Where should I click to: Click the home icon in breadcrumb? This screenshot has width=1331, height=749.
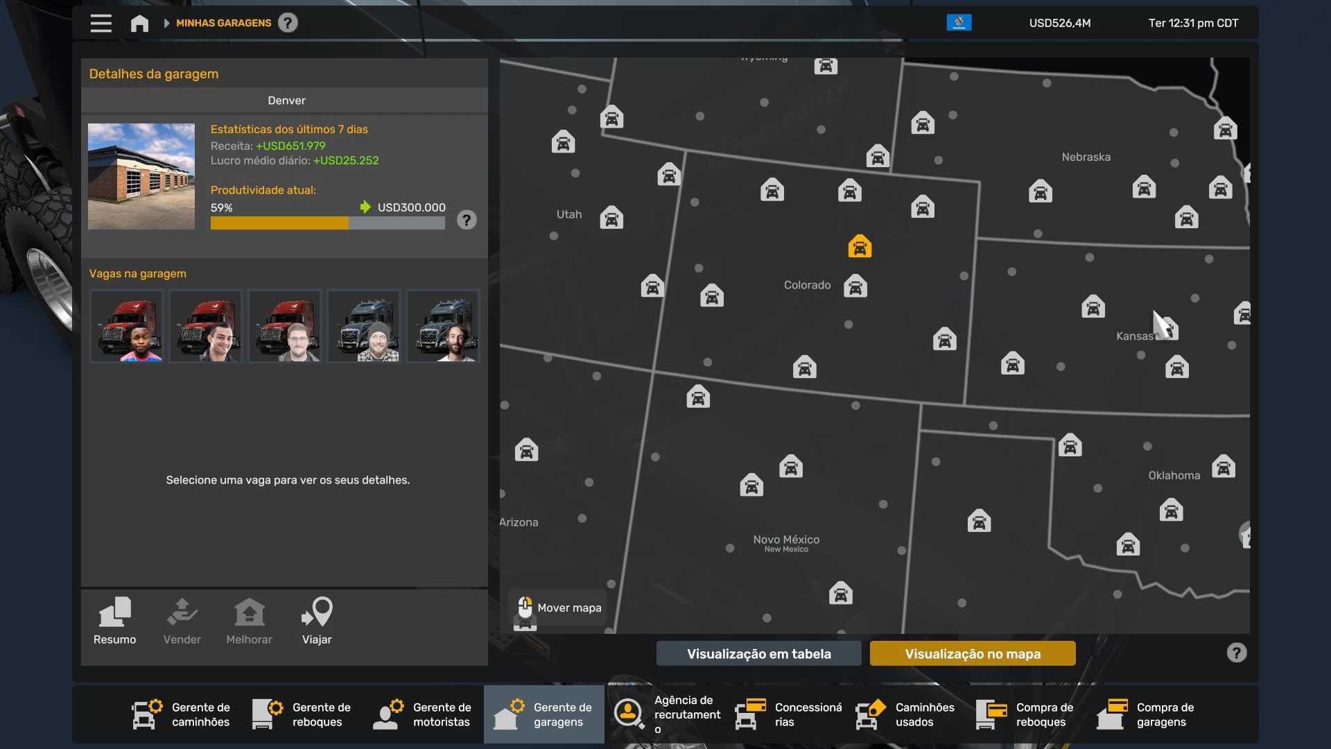coord(139,24)
